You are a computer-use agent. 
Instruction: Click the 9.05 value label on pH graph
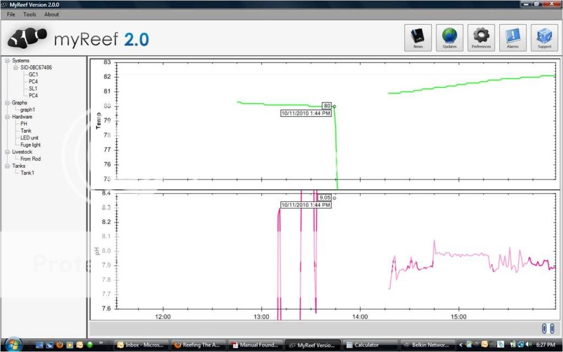coord(325,197)
